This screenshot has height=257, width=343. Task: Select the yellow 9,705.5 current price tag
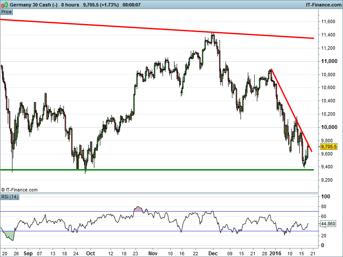point(329,146)
